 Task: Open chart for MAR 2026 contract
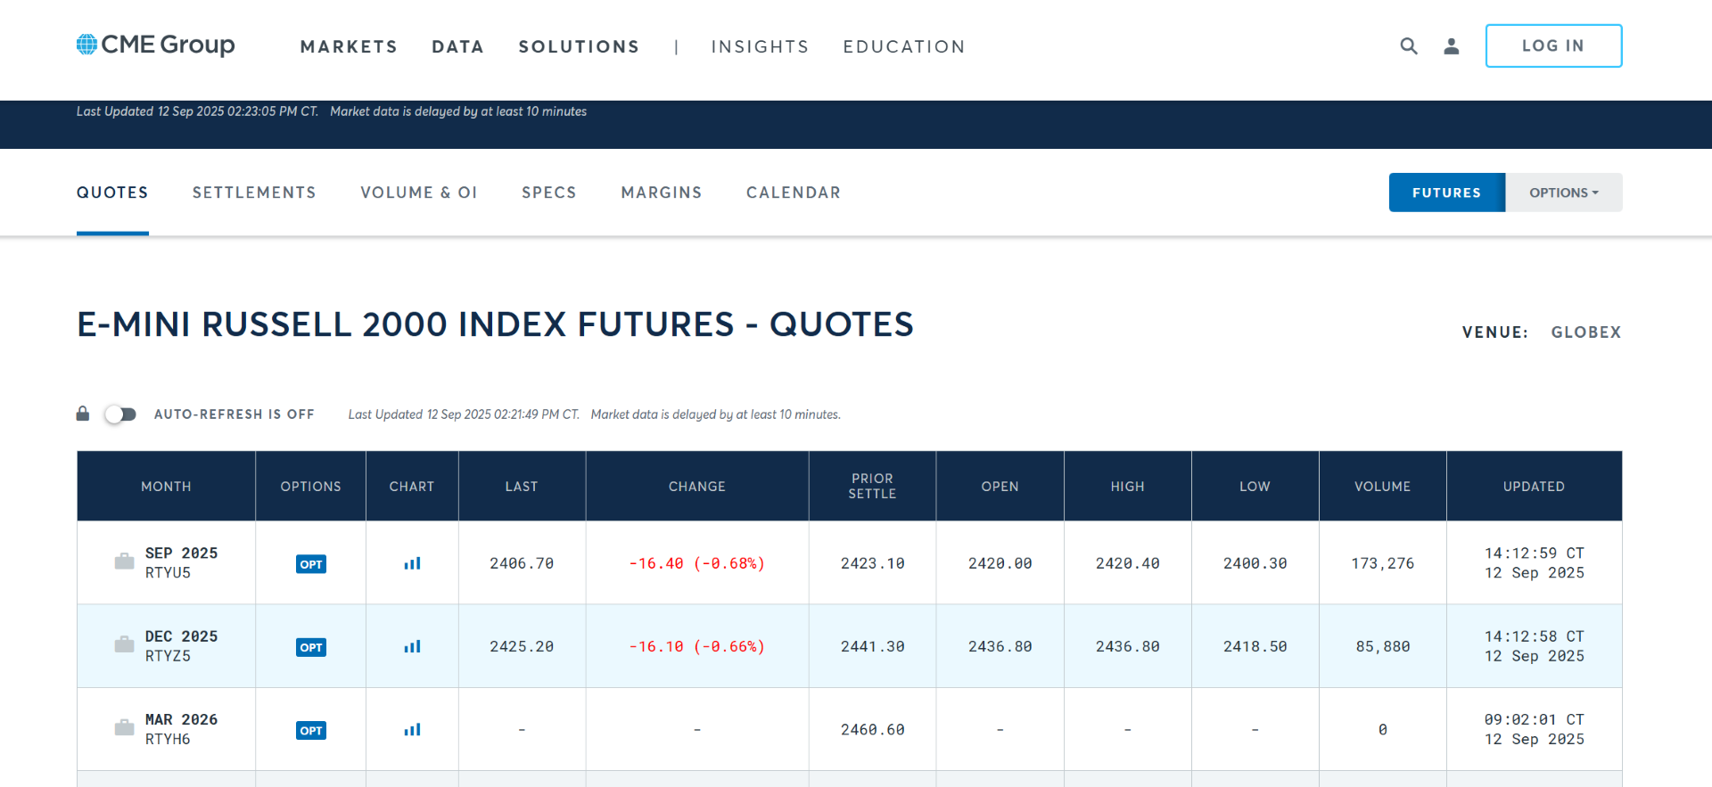pos(412,730)
